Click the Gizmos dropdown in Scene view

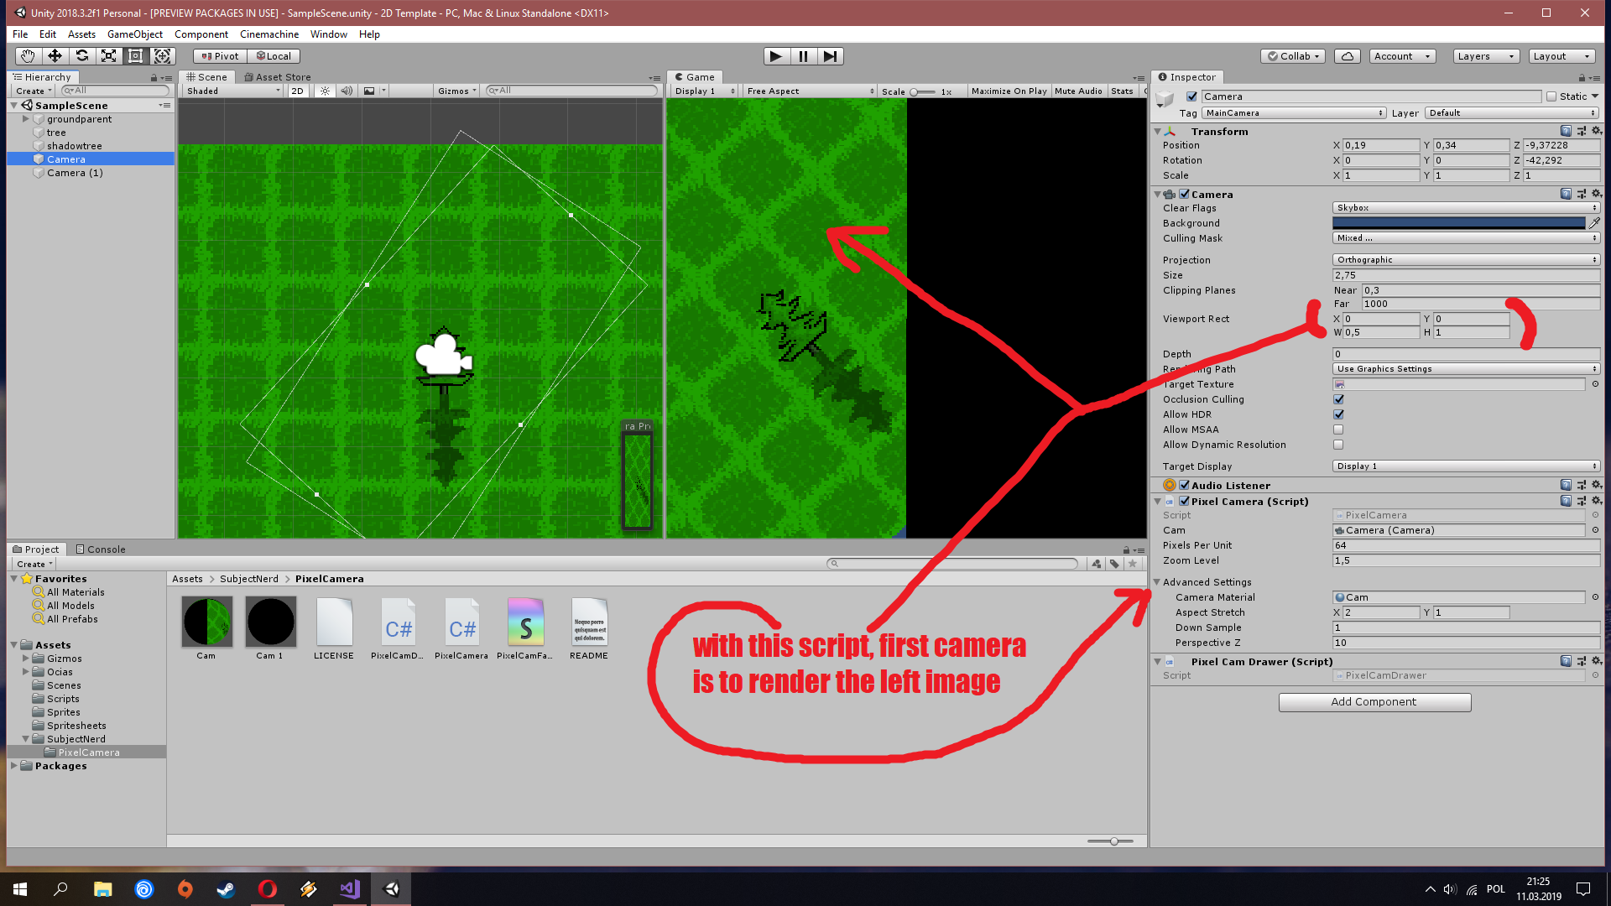click(455, 91)
